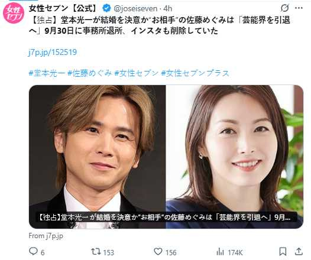Click the blue verified badge icon

pos(106,8)
